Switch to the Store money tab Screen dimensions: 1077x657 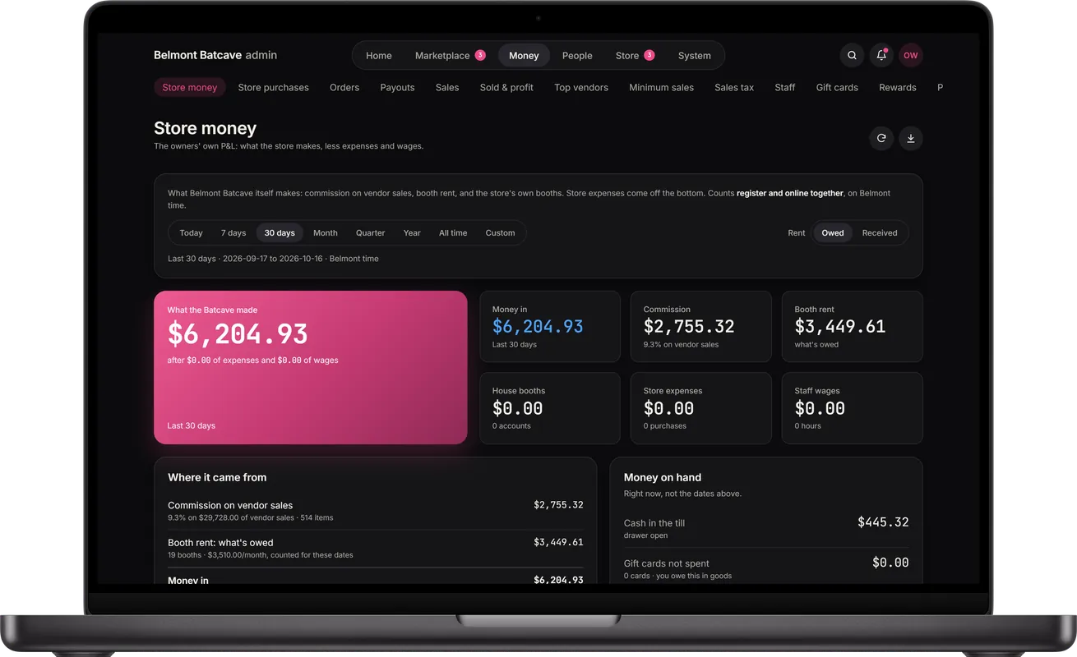click(190, 87)
